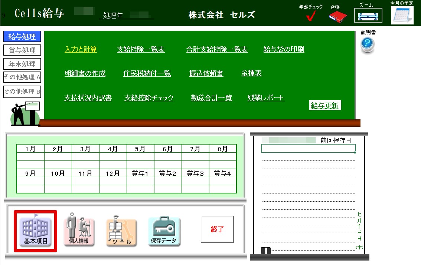Open the 基本項目 building icon
This screenshot has width=421, height=265.
tap(36, 231)
